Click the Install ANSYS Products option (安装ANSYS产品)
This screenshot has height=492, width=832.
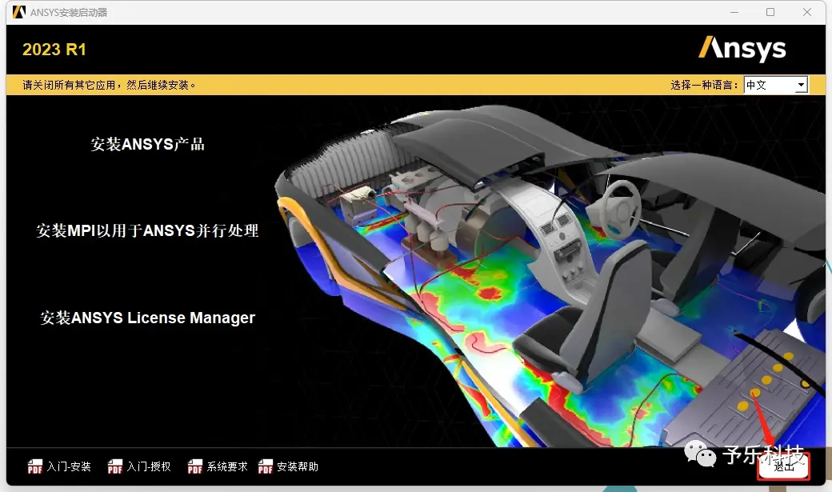[x=147, y=144]
